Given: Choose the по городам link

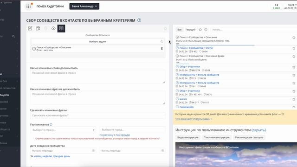Looking at the screenshot, I should (123, 135).
